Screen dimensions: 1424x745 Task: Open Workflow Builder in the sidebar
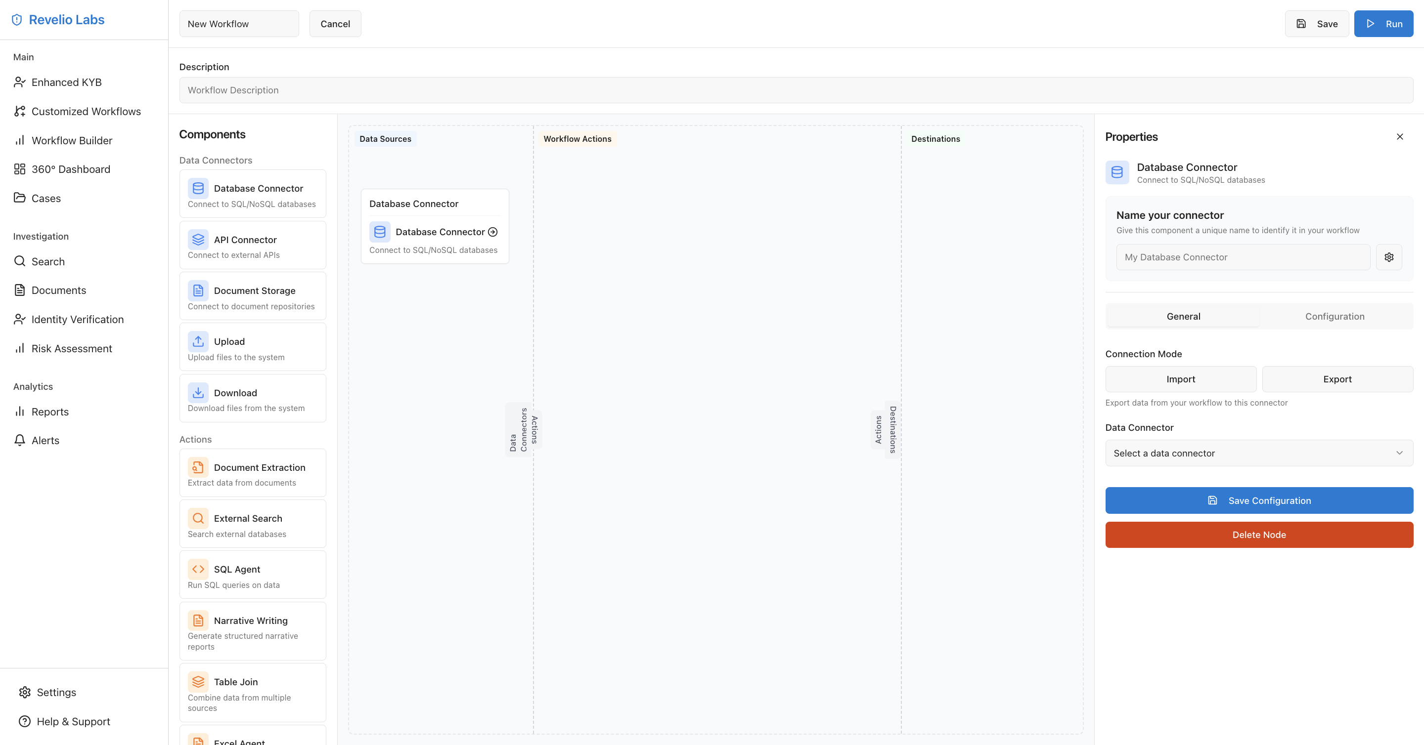click(72, 140)
